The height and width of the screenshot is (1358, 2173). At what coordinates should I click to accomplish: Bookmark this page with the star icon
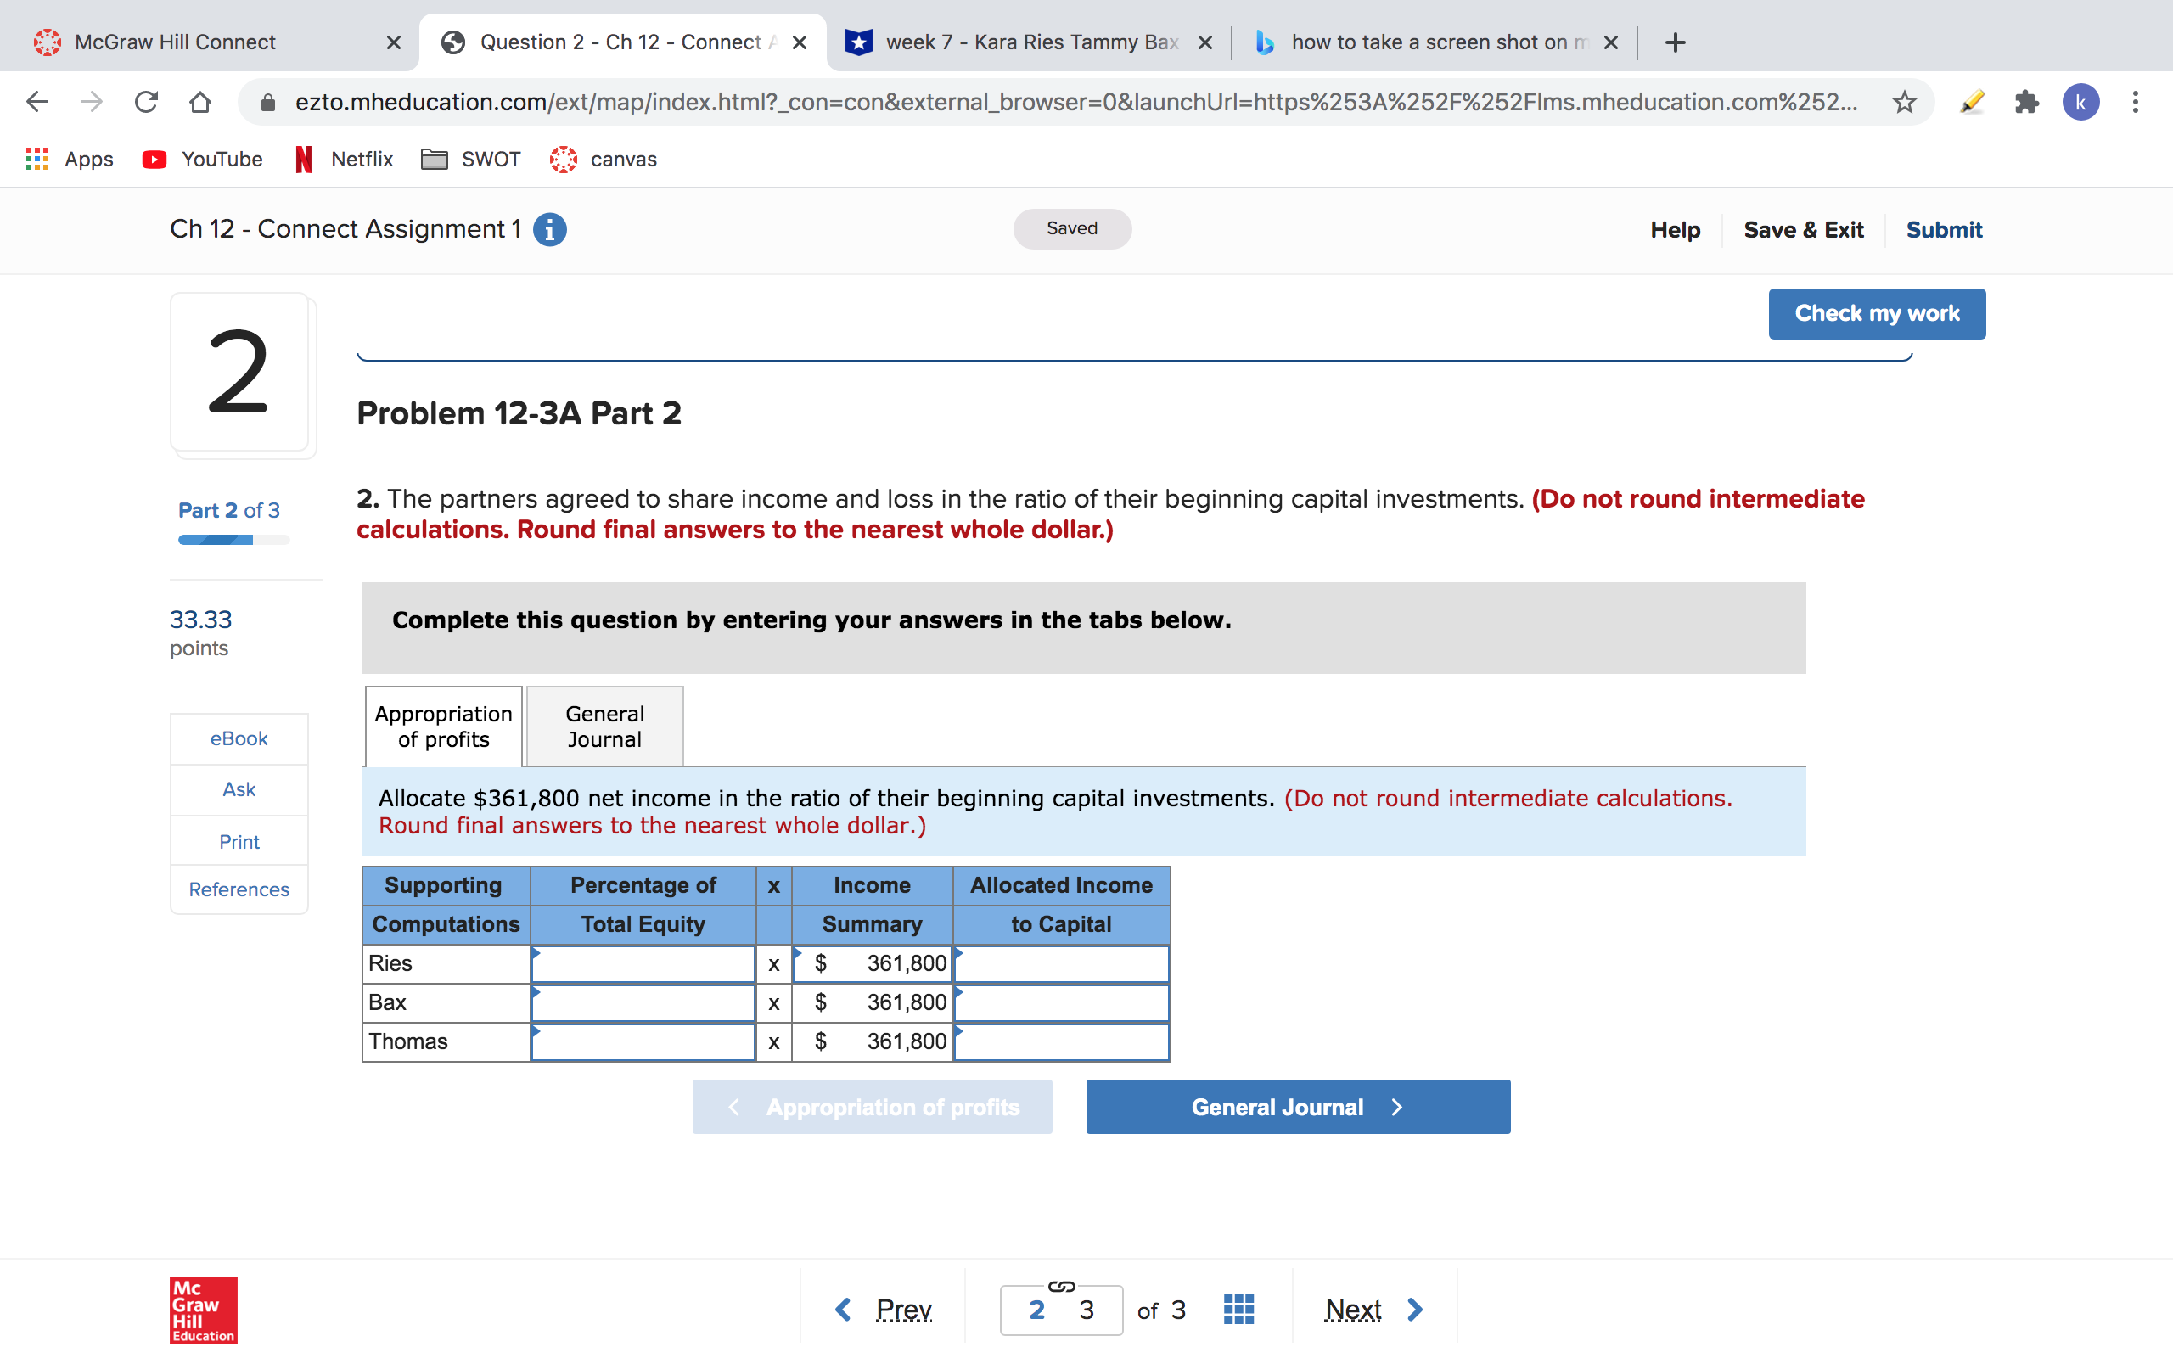(x=1904, y=103)
